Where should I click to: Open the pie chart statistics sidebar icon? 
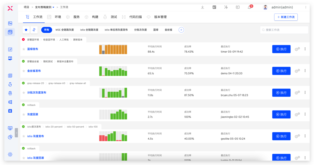[10, 137]
